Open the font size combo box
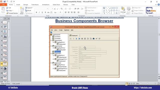 (x=51, y=9)
